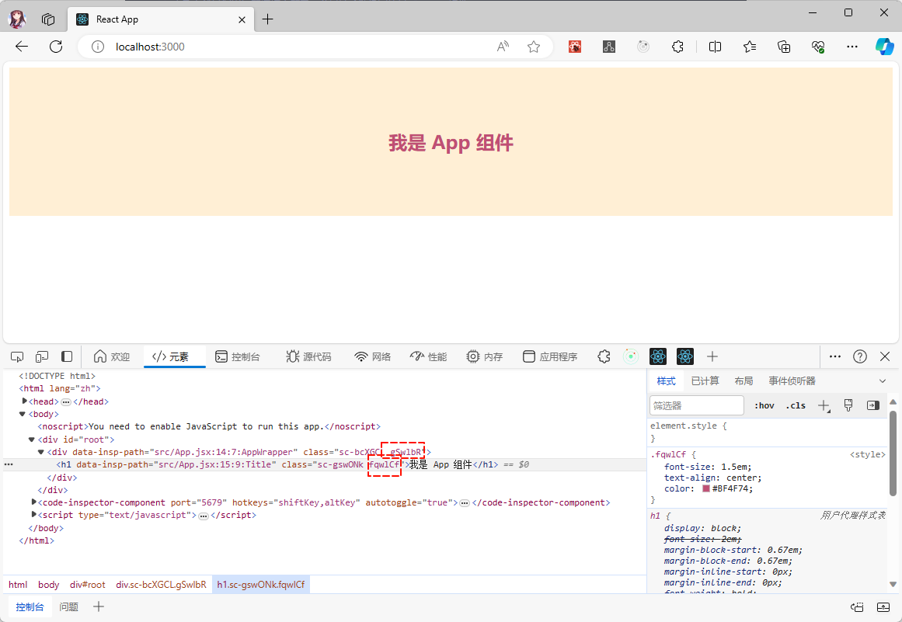Open the 源代码 sources tab

coord(308,356)
